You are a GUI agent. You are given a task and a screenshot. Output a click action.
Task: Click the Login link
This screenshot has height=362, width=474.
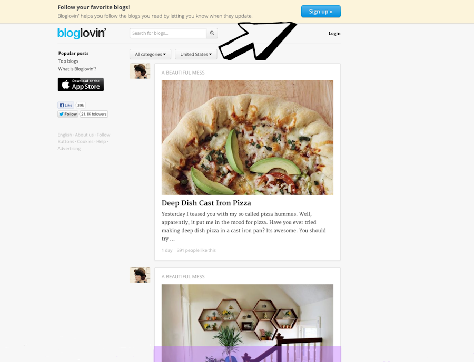click(x=334, y=34)
